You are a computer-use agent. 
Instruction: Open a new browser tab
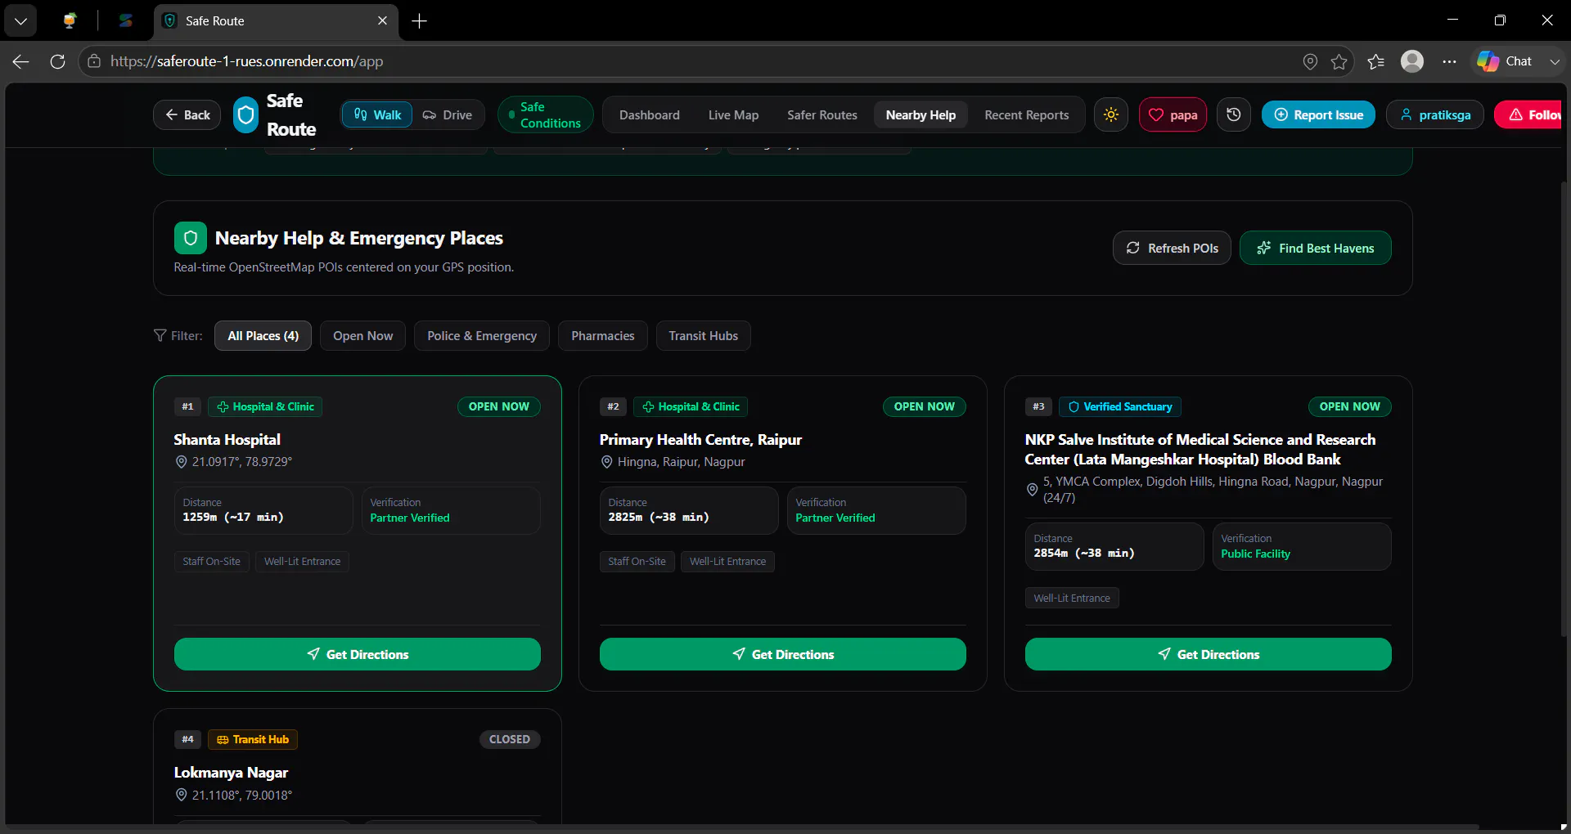(419, 20)
